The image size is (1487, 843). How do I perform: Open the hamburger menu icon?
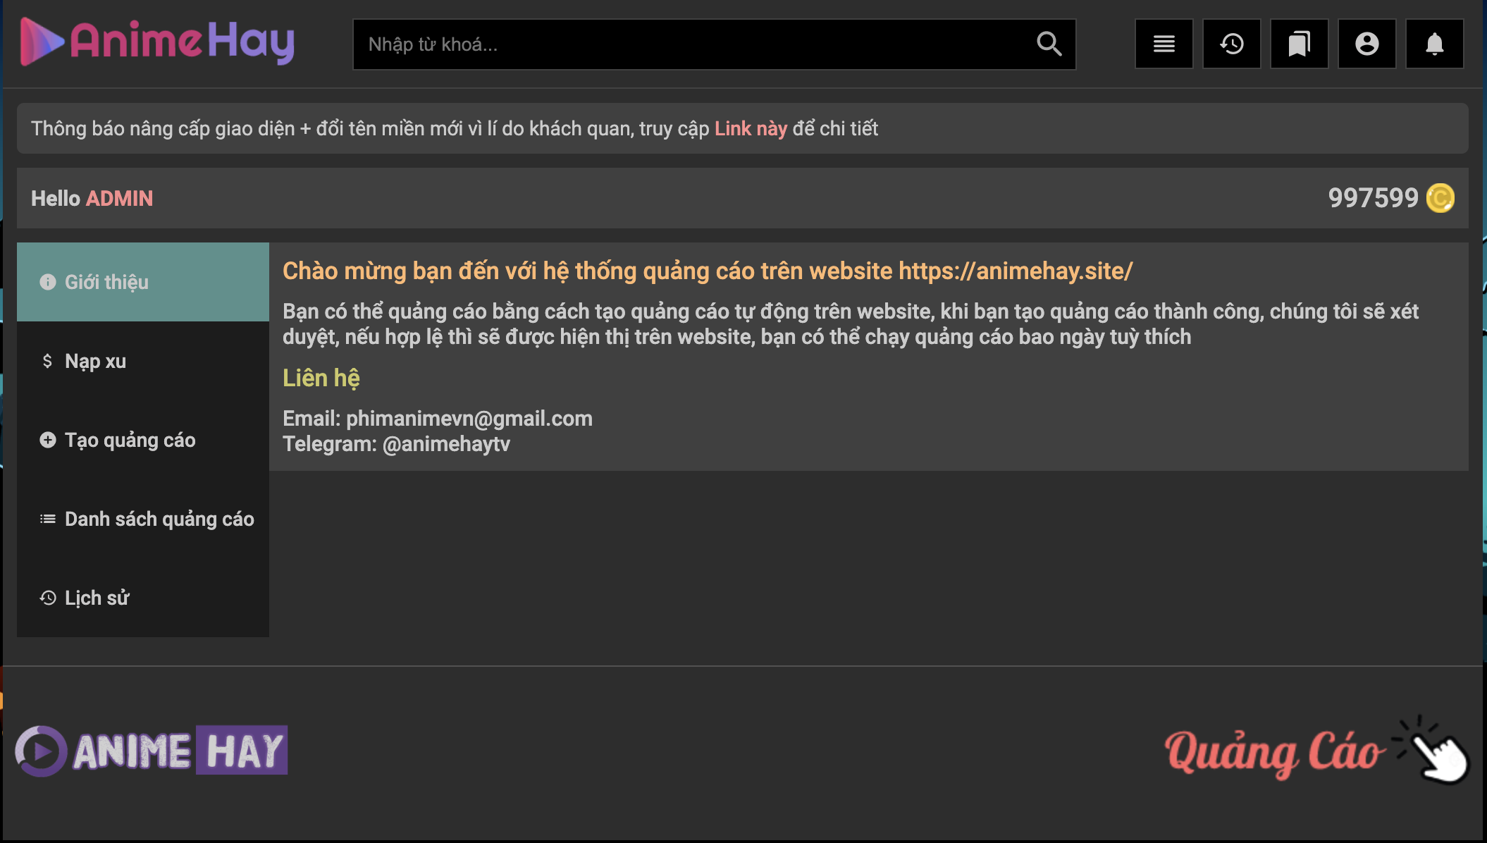1164,44
